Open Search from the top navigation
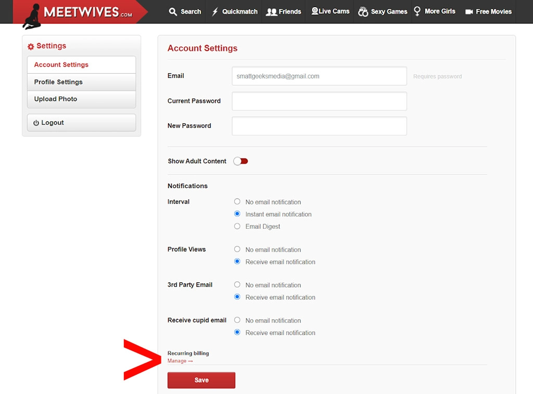Screen dimensions: 533x394 point(185,11)
